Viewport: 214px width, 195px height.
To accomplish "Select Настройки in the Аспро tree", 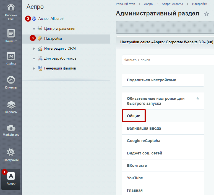I will pos(53,39).
